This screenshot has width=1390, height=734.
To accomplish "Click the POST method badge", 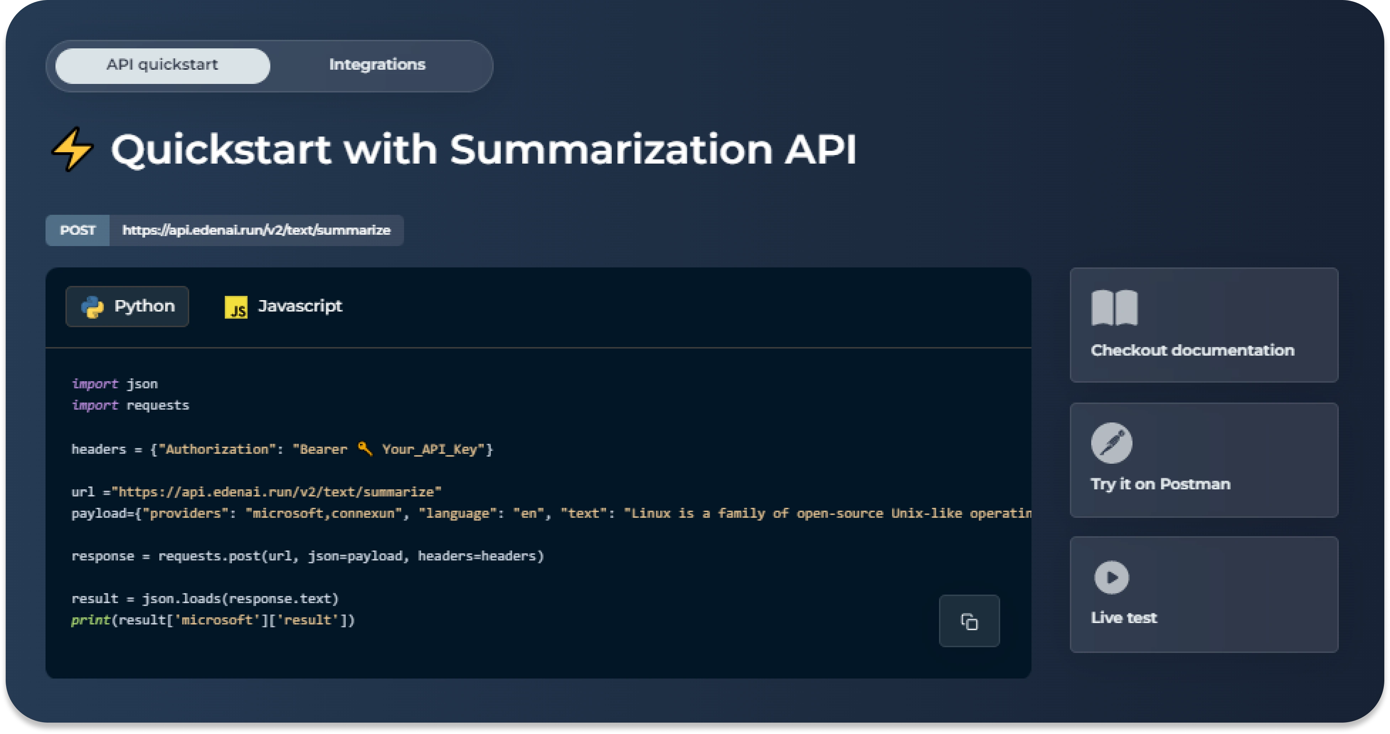I will (x=78, y=230).
